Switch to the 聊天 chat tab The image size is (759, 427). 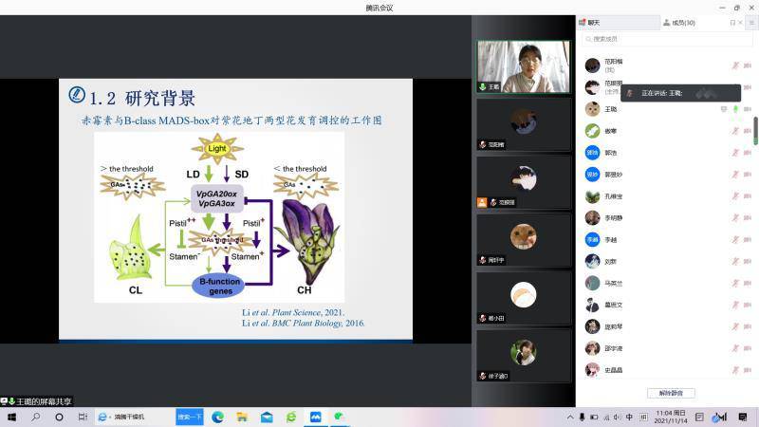tap(595, 23)
